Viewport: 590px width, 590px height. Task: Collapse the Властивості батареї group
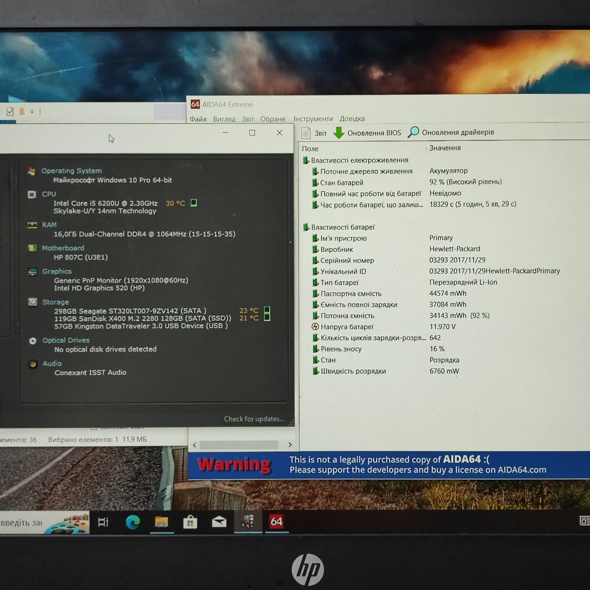(x=306, y=227)
